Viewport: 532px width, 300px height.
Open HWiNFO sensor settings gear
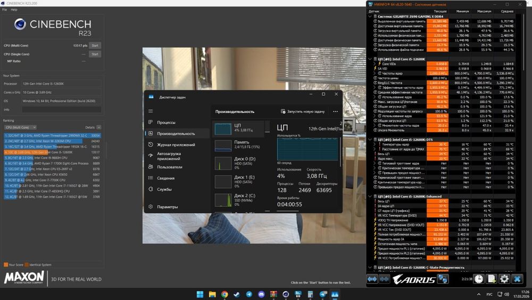click(x=504, y=279)
